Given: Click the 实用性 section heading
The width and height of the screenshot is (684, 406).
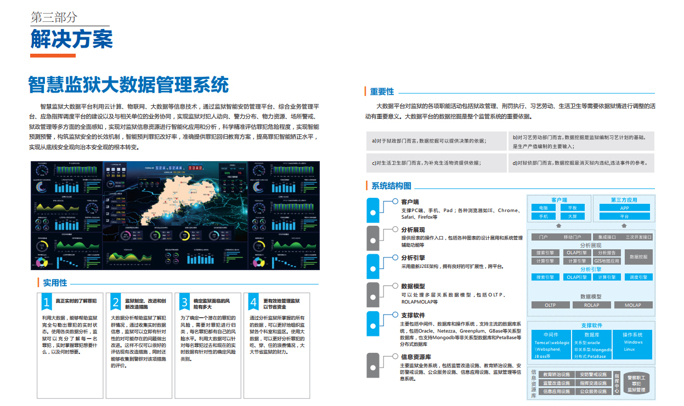Looking at the screenshot, I should [x=55, y=283].
